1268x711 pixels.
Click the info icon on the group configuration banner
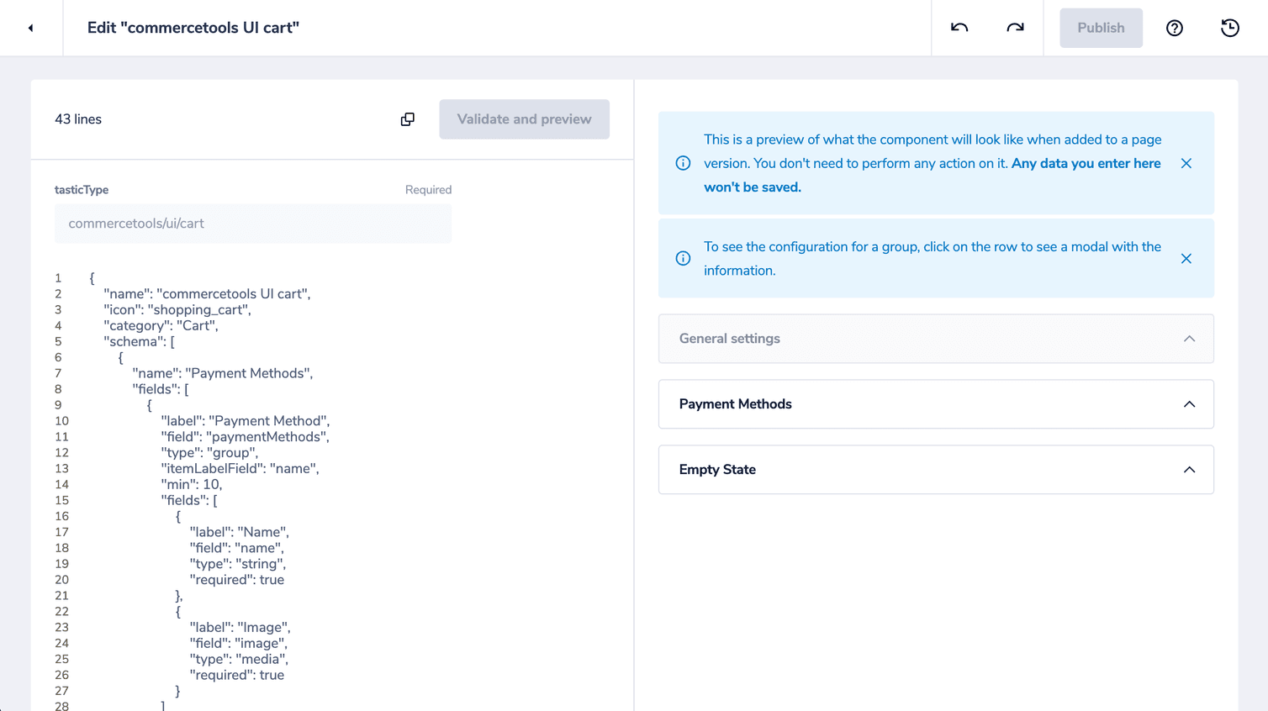(x=683, y=258)
